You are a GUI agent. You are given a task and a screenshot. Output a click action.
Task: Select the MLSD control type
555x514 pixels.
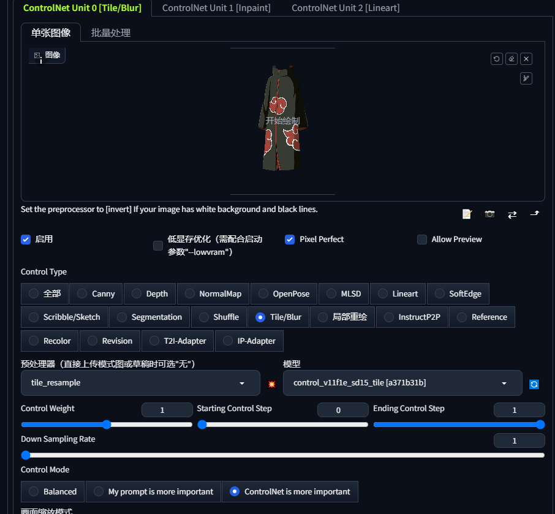(x=344, y=294)
